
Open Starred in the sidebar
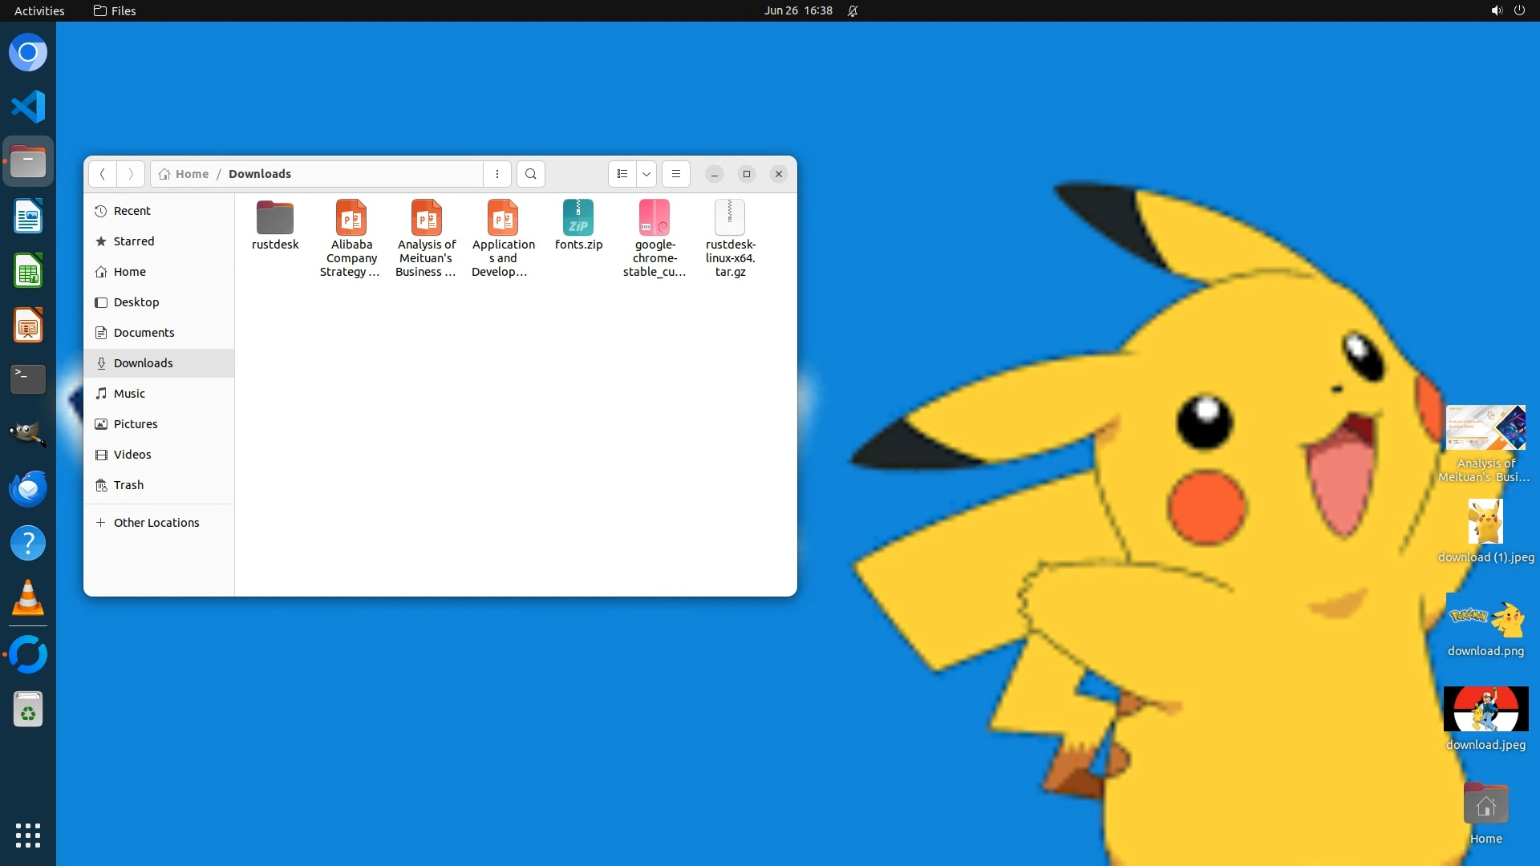[134, 241]
